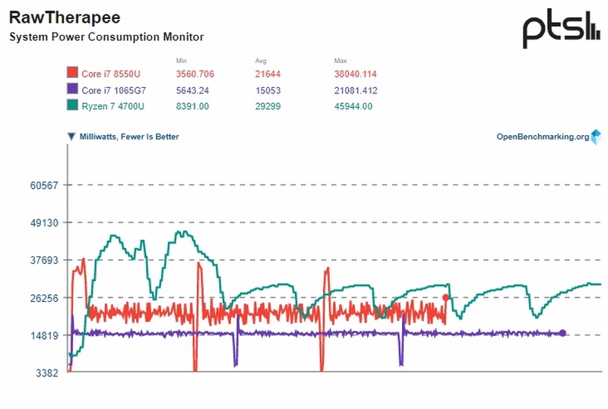Click the purple Core i7 1065G7 swatch
Image resolution: width=608 pixels, height=409 pixels.
tap(72, 89)
